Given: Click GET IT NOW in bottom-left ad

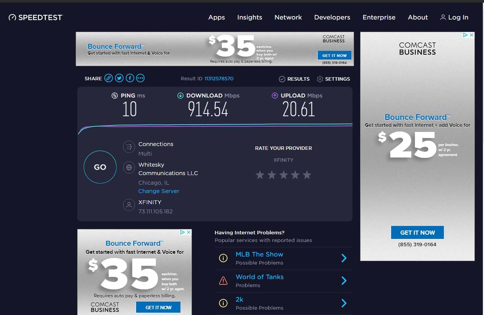Looking at the screenshot, I should (x=158, y=307).
